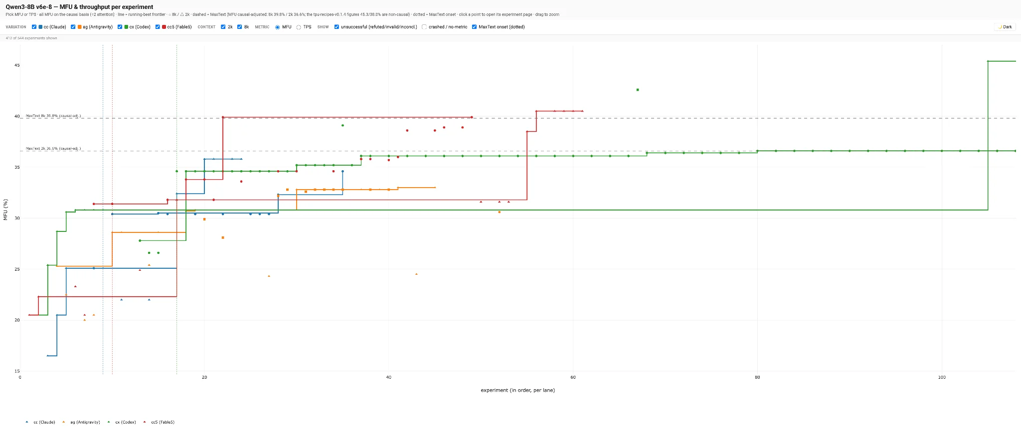This screenshot has height=430, width=1021.
Task: Click the cx (Codex) legend entry at bottom
Action: [x=122, y=422]
